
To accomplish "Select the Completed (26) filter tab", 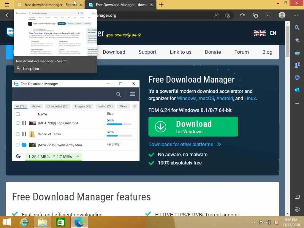I will click(58, 106).
